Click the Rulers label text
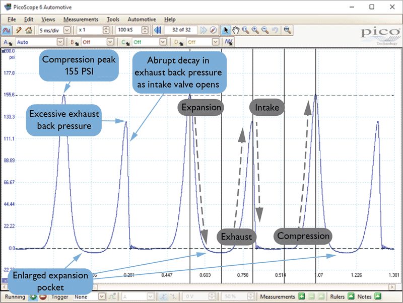The width and height of the screenshot is (403, 303). click(337, 296)
